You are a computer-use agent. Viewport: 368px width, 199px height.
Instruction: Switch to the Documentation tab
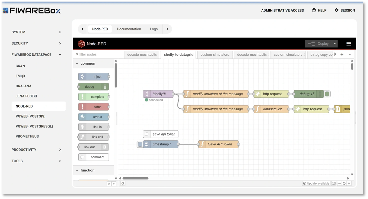pyautogui.click(x=129, y=29)
